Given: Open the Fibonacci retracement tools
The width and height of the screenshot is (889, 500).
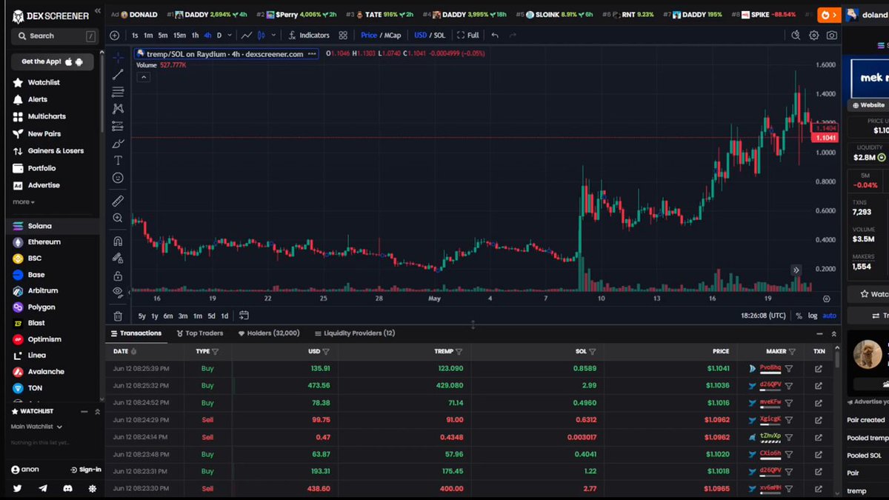Looking at the screenshot, I should 118,92.
